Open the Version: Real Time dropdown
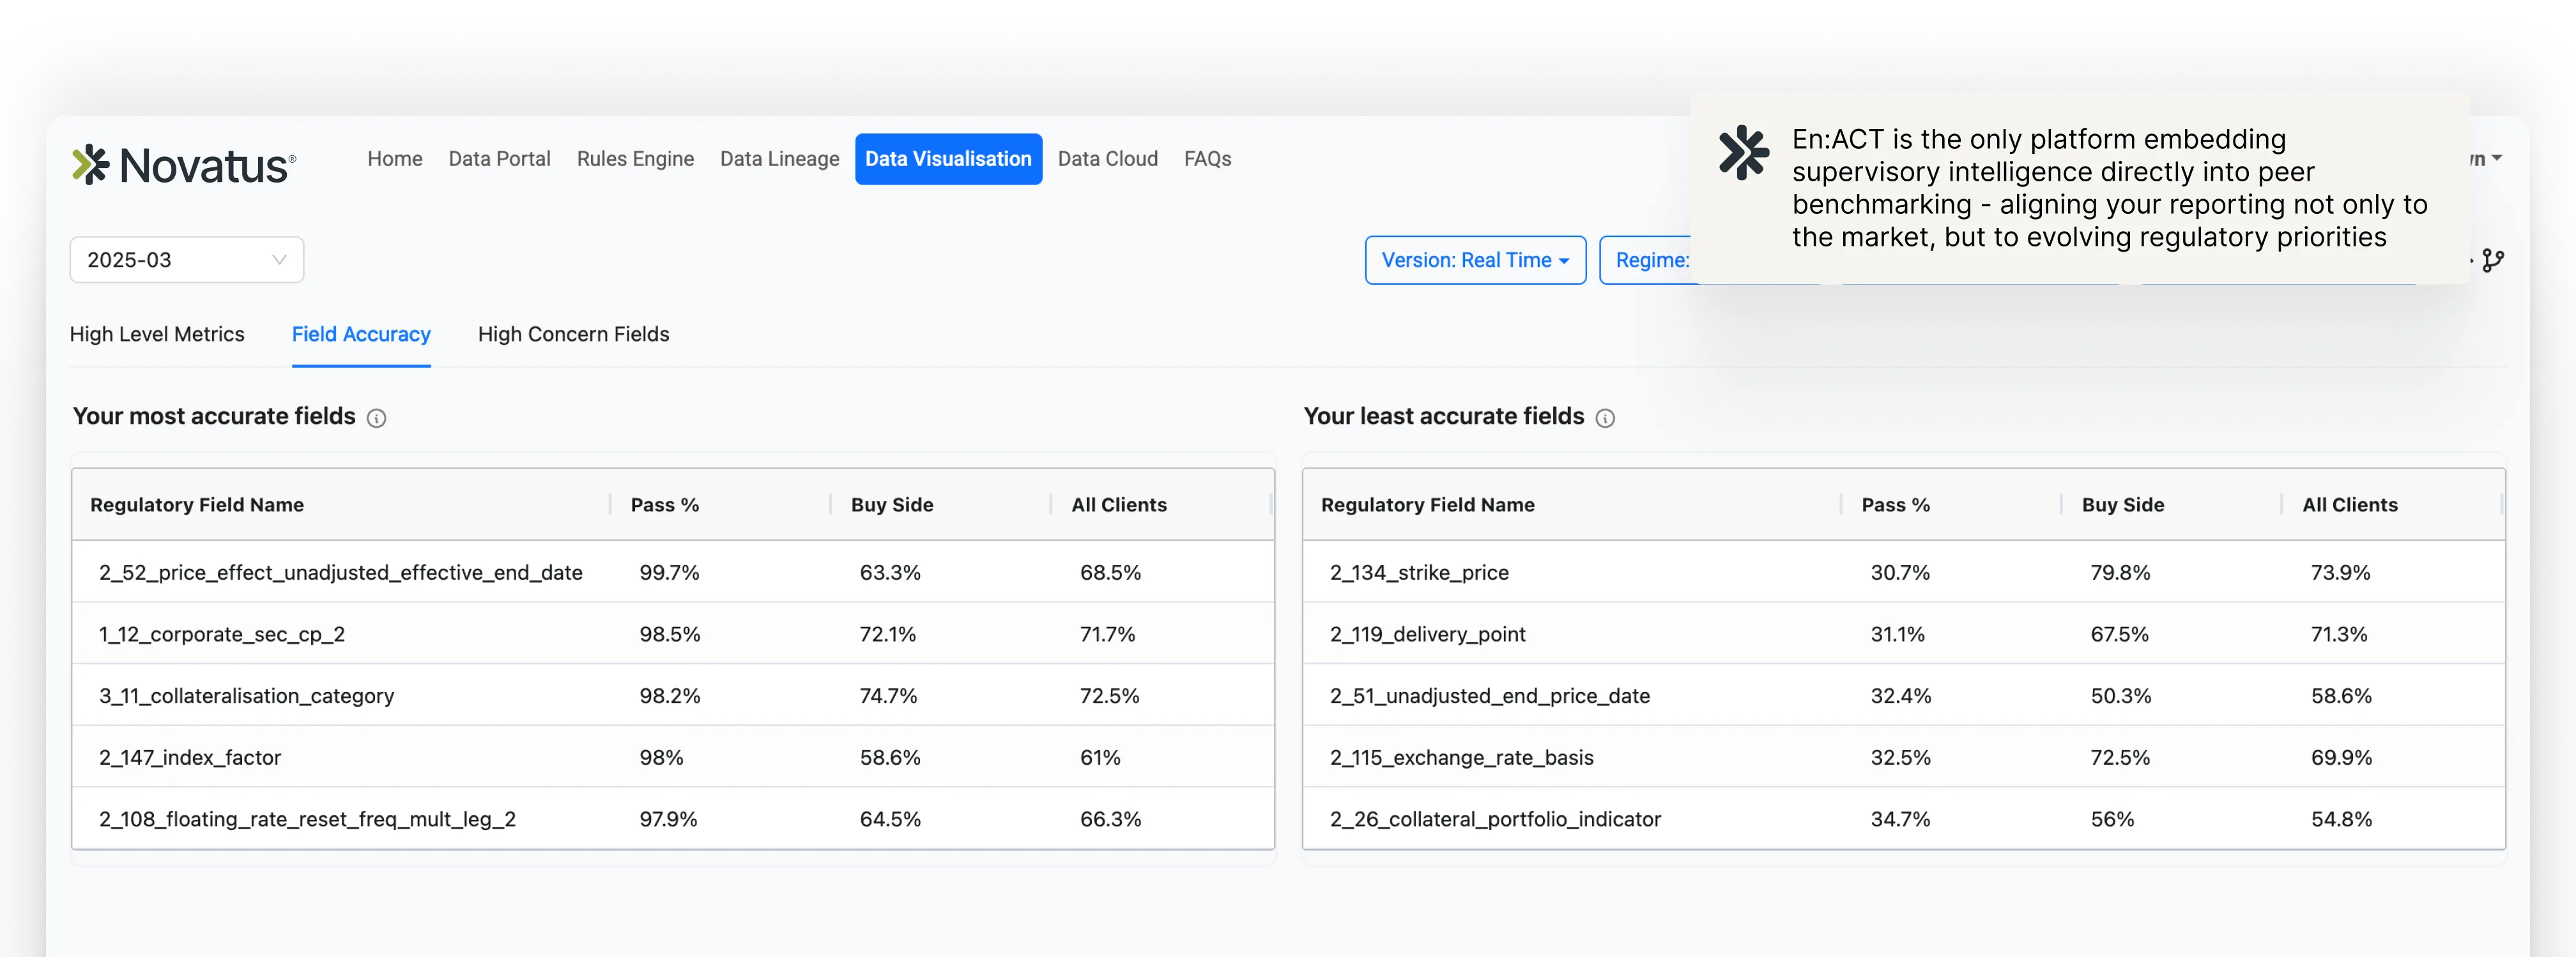The height and width of the screenshot is (957, 2576). pos(1474,260)
